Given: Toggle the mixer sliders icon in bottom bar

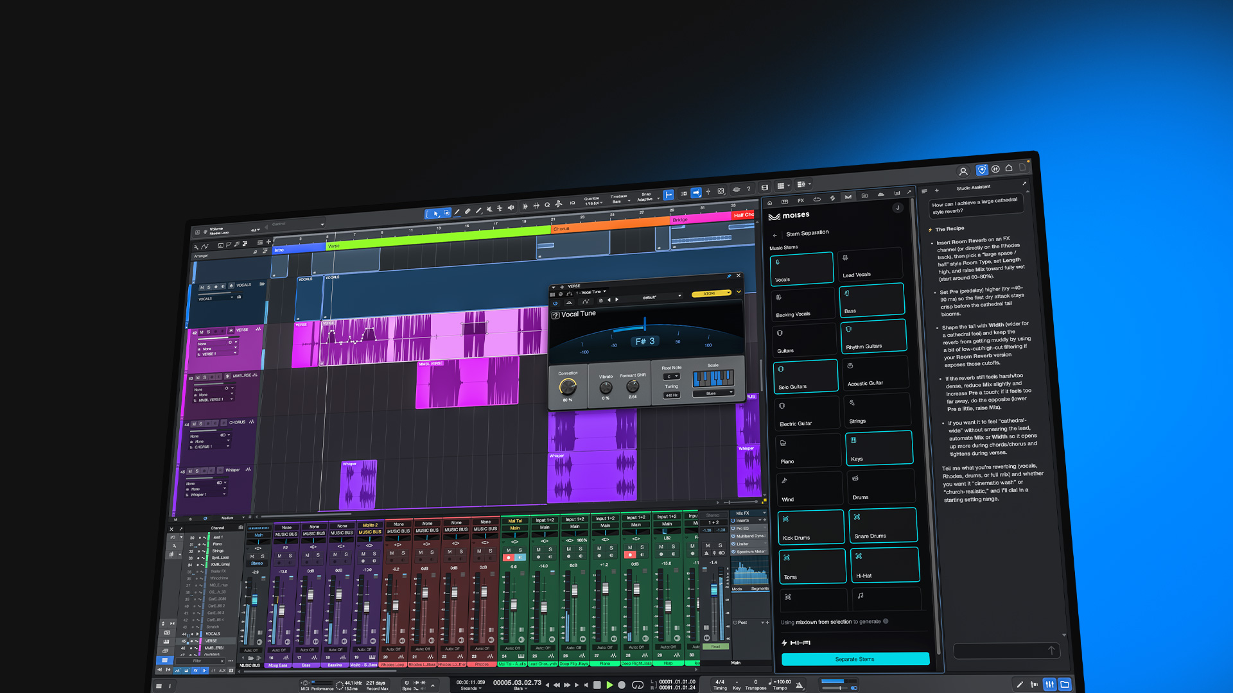Looking at the screenshot, I should click(1049, 685).
